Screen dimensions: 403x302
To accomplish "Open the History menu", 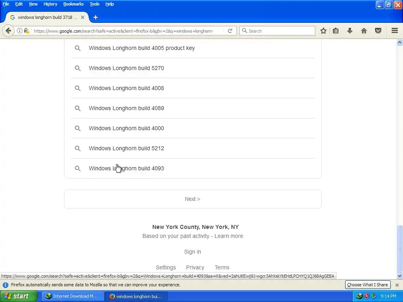I will [x=50, y=4].
